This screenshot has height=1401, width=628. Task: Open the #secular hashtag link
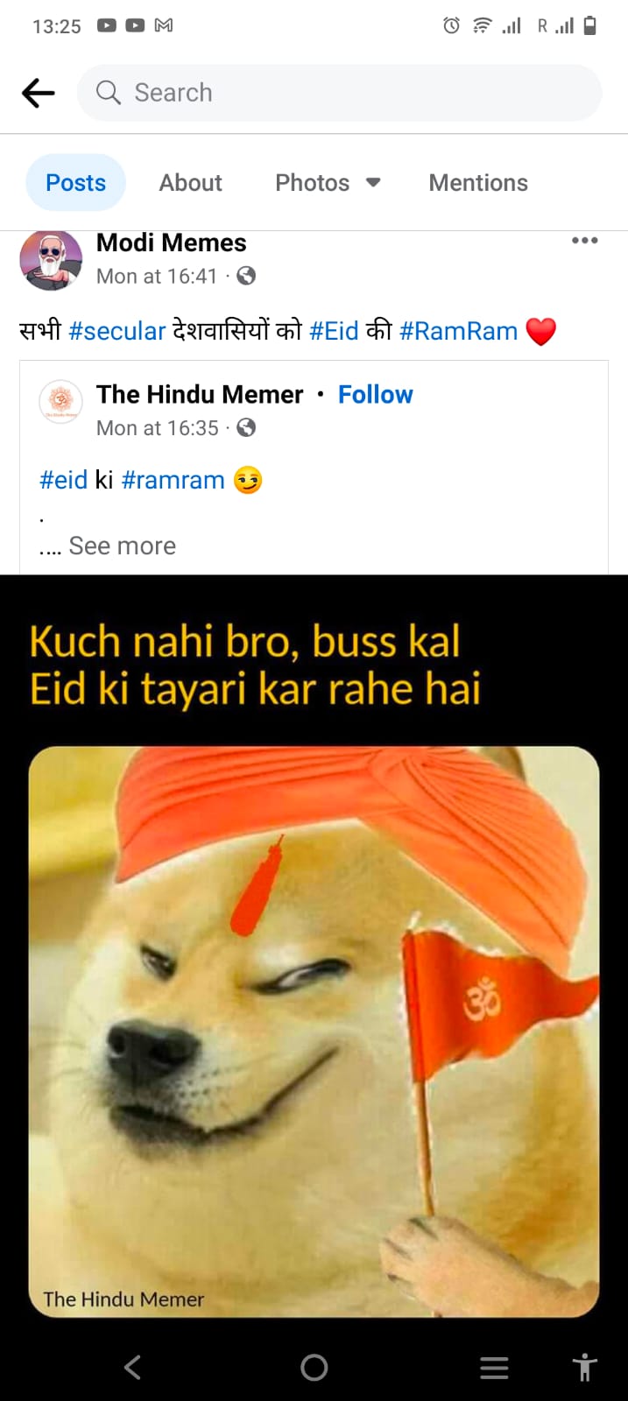tap(116, 331)
